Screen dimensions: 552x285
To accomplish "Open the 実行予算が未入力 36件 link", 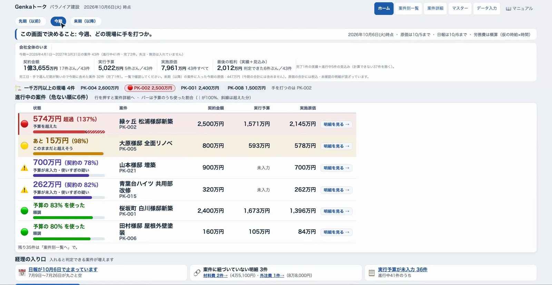I will [403, 270].
